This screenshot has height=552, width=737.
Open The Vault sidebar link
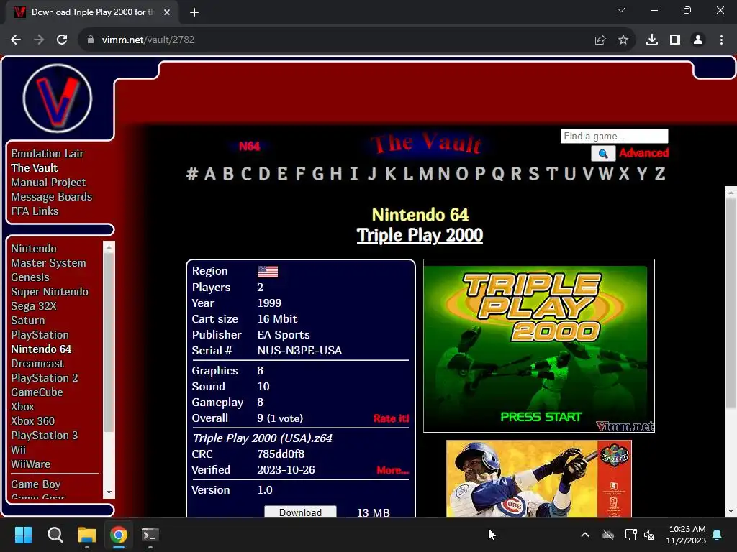click(35, 168)
